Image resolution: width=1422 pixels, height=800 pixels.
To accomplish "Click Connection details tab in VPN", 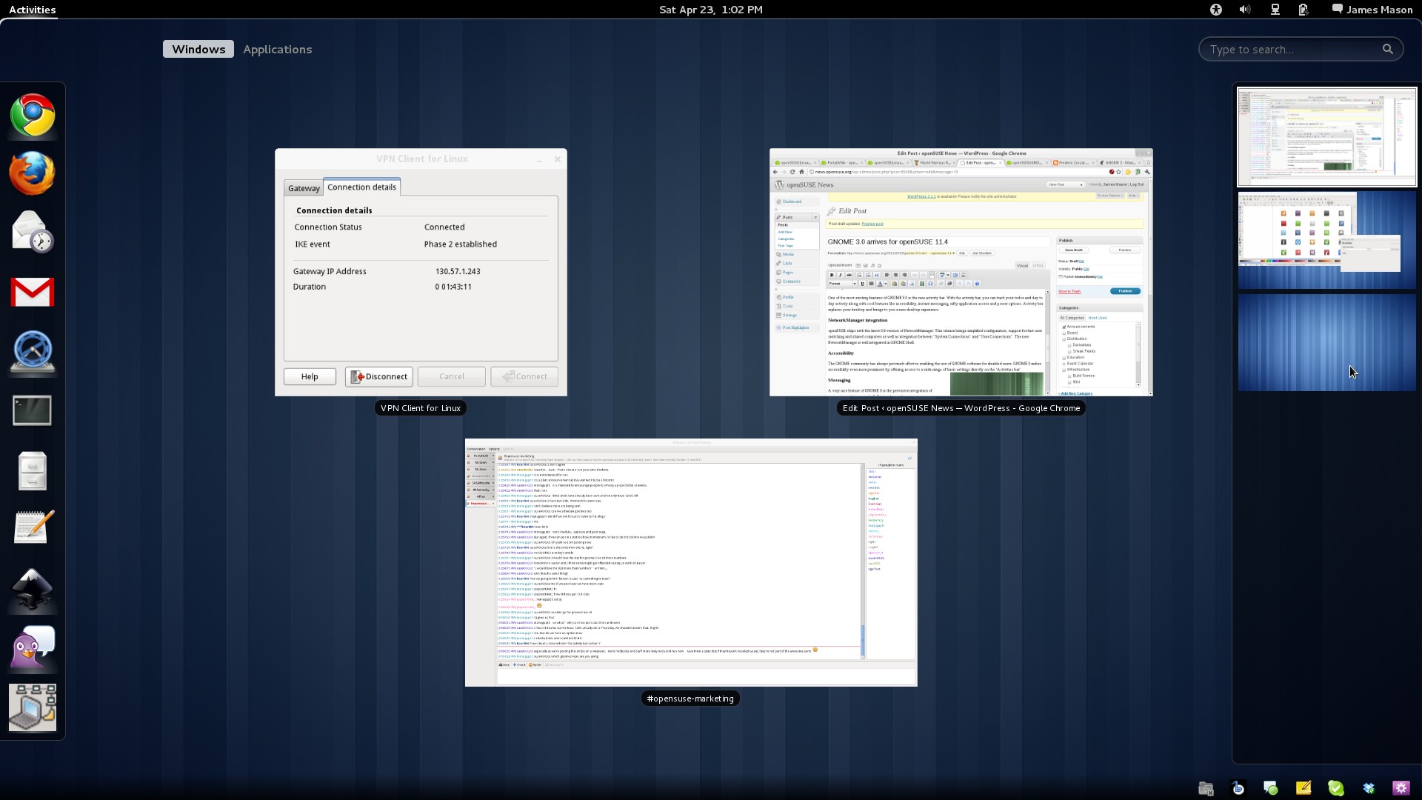I will pos(361,187).
